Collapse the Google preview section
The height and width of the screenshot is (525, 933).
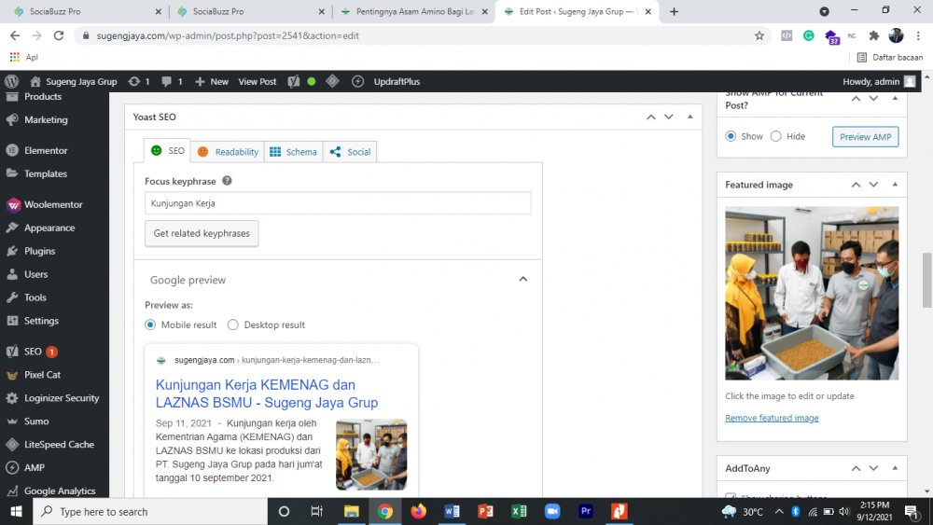[x=522, y=279]
